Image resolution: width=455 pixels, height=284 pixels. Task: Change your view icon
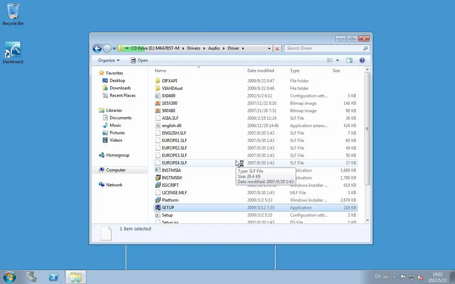click(x=330, y=60)
